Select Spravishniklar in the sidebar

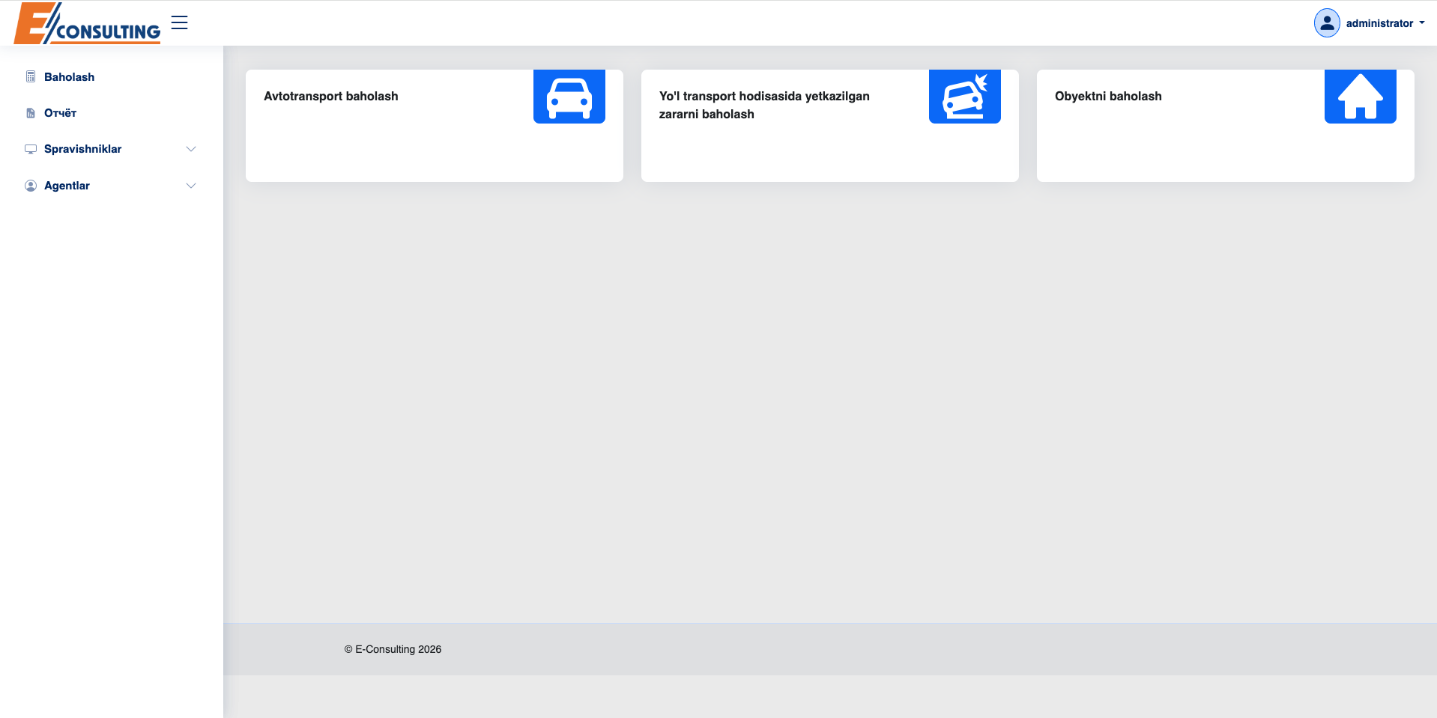pos(82,149)
